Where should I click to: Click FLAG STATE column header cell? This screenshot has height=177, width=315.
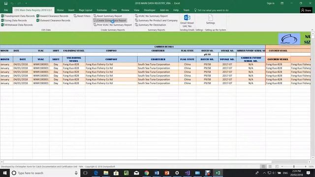[x=187, y=59]
